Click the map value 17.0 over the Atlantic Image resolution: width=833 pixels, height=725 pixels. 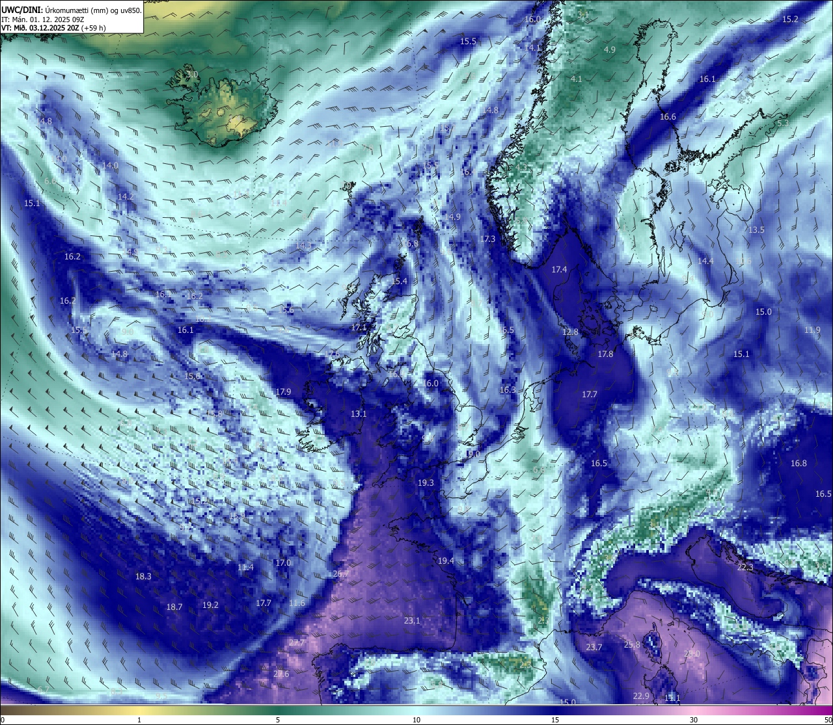(283, 563)
